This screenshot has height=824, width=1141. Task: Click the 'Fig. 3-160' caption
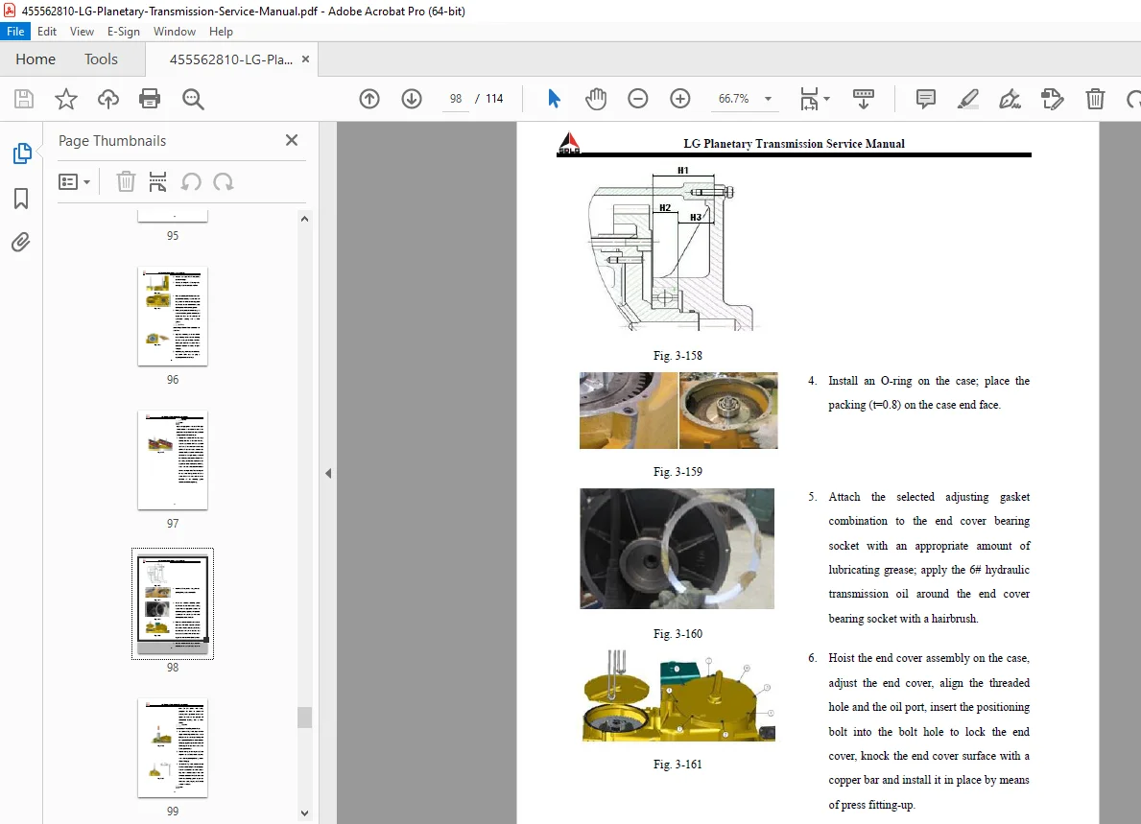click(x=677, y=633)
